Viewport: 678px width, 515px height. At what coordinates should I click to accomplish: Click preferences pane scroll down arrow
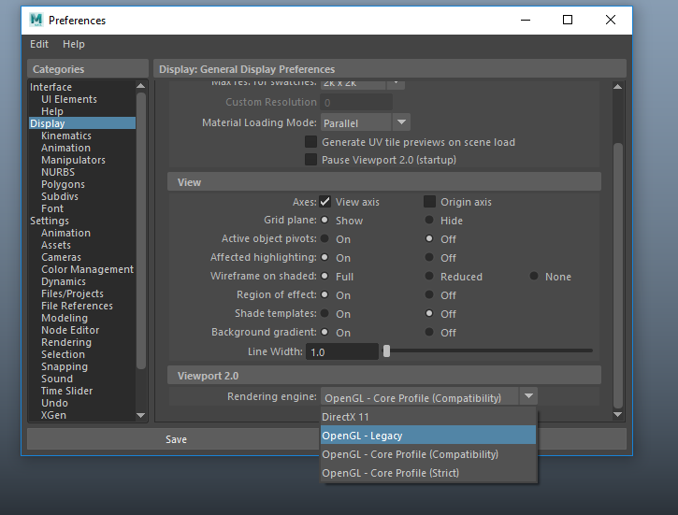tap(618, 414)
